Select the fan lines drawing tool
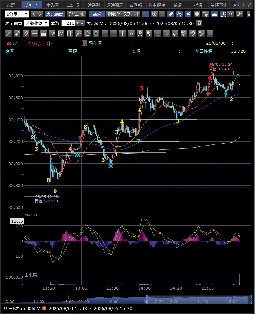 coord(61,33)
